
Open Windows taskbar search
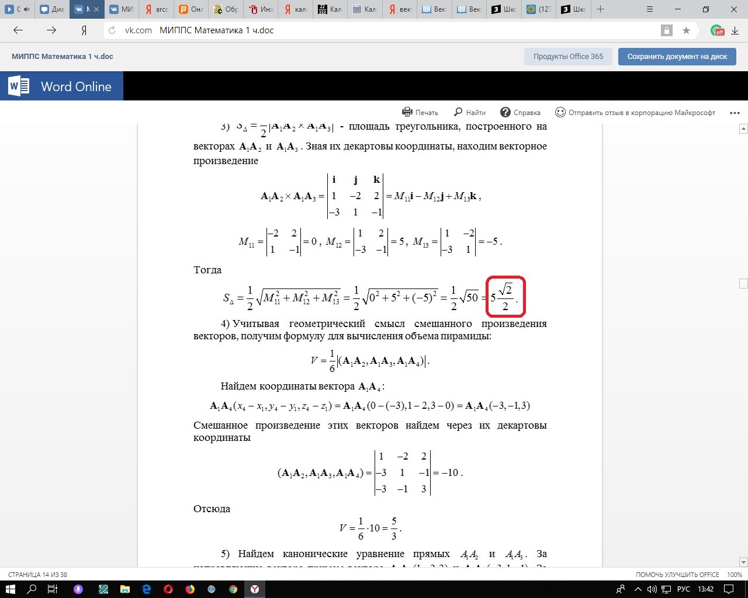click(x=32, y=589)
